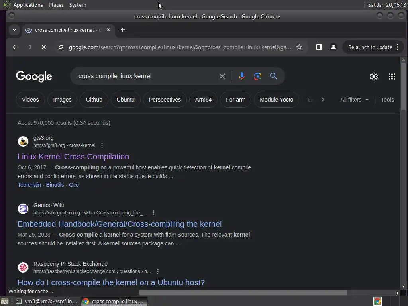Filter results by Videos
The image size is (408, 306).
click(x=30, y=100)
